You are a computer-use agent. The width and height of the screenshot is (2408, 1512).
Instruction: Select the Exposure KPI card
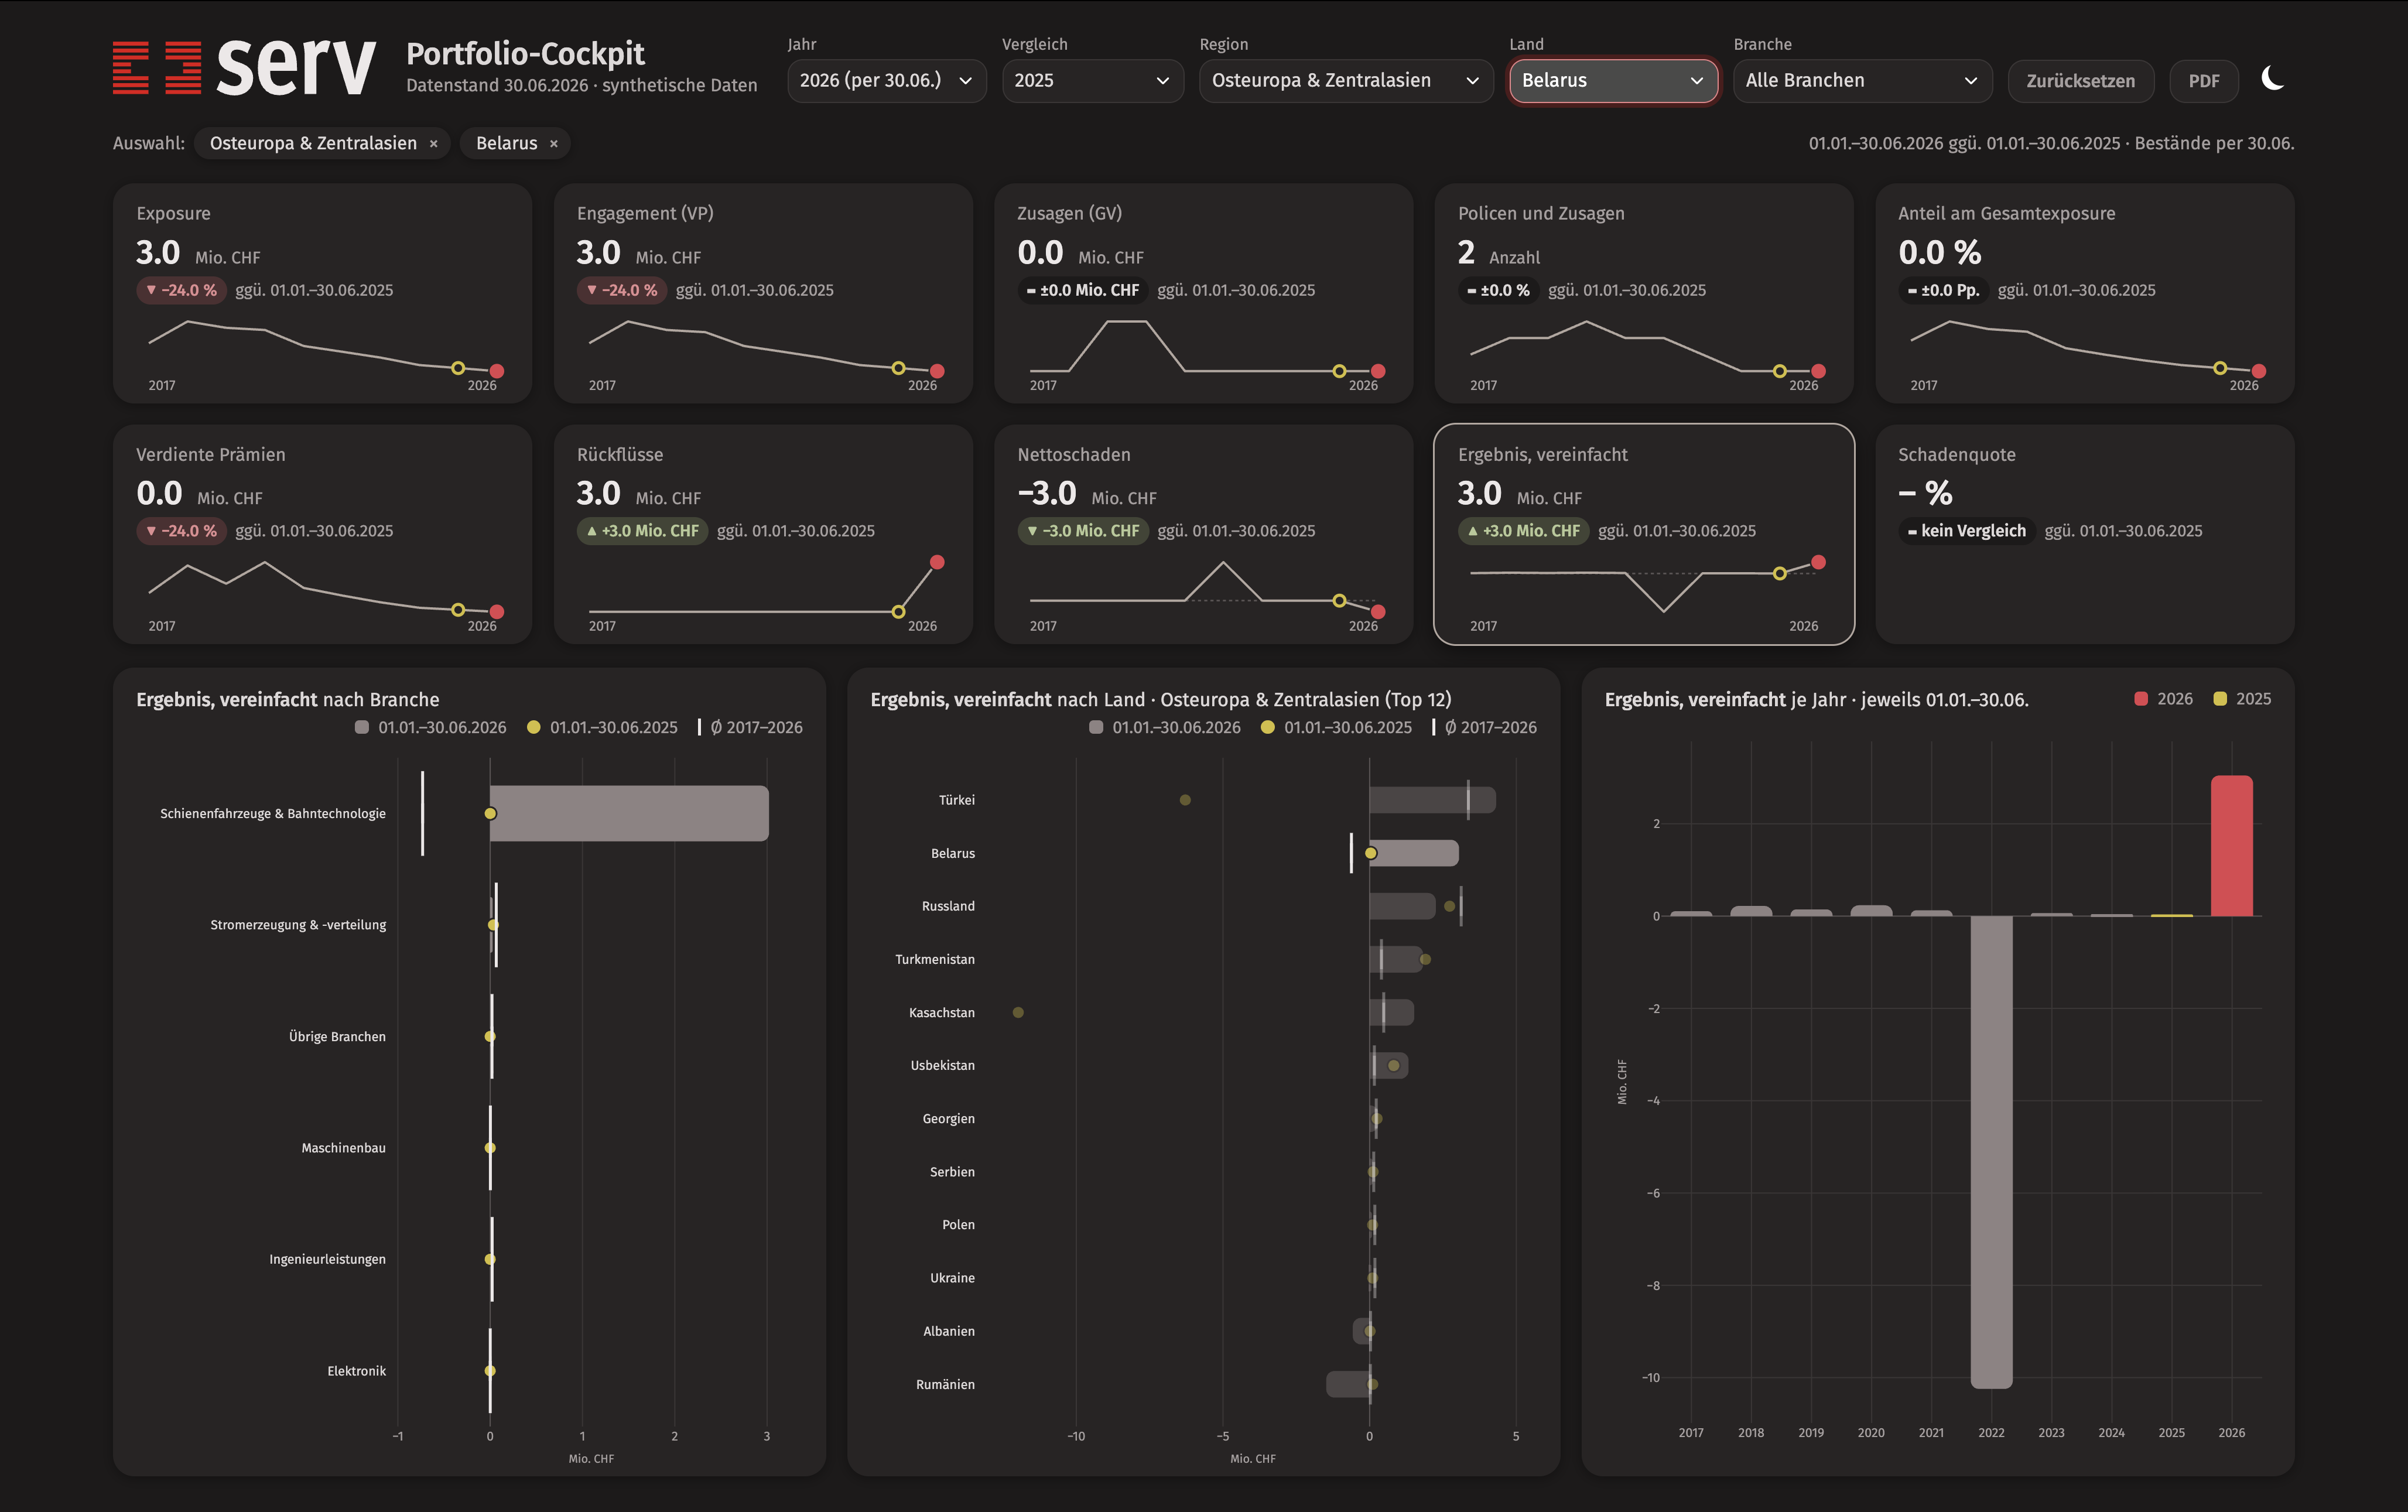click(322, 293)
